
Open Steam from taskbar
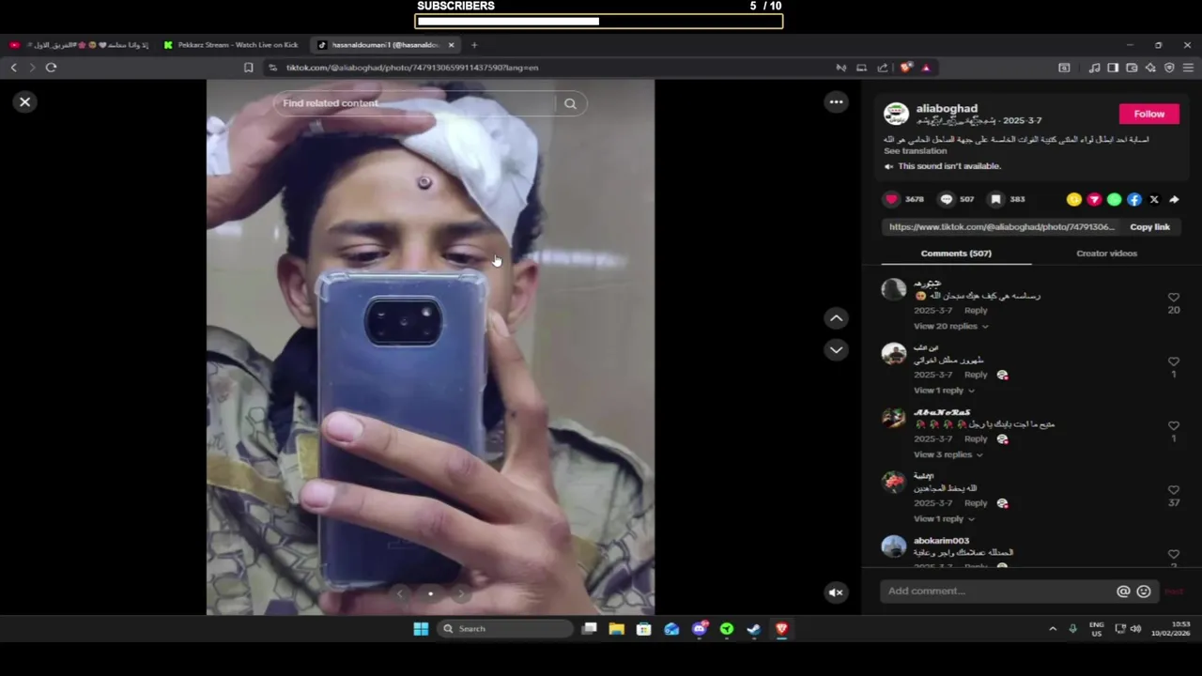[753, 629]
